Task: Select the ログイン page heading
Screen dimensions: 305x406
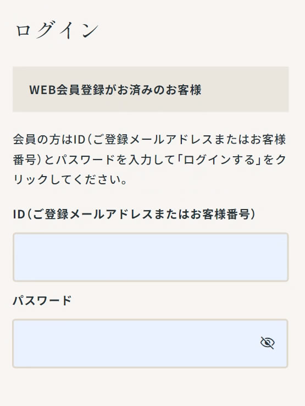Action: point(57,30)
